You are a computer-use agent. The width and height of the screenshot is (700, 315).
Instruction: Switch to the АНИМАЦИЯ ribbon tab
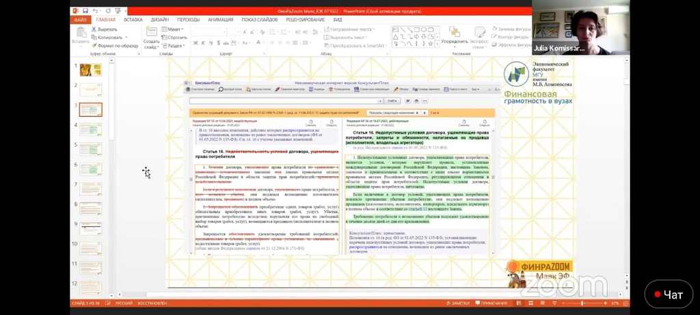coord(220,20)
